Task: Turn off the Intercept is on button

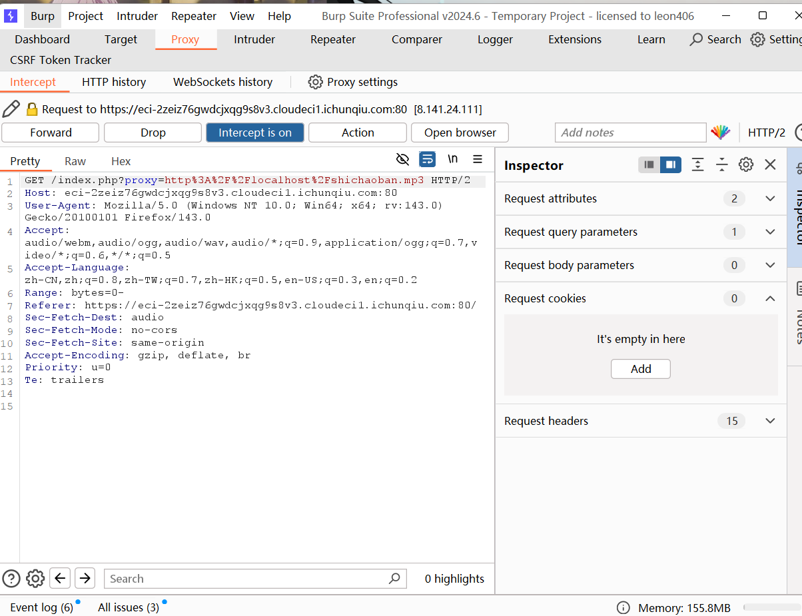Action: pos(255,133)
